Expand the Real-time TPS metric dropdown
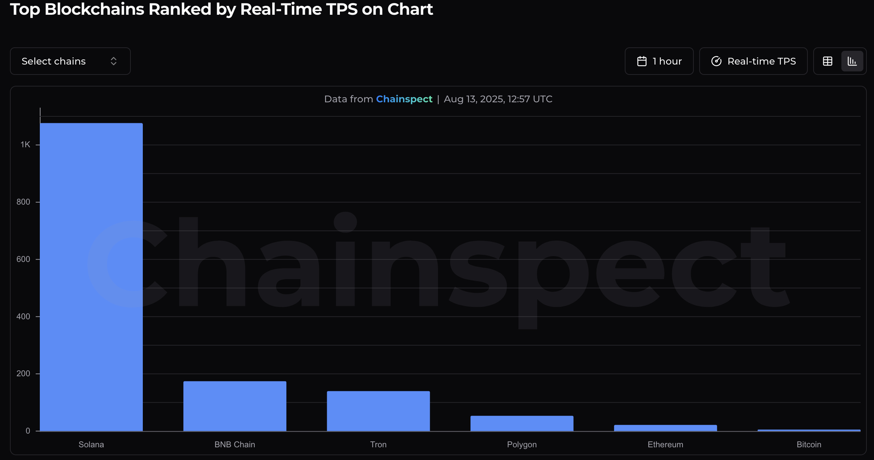This screenshot has height=460, width=874. (x=753, y=61)
